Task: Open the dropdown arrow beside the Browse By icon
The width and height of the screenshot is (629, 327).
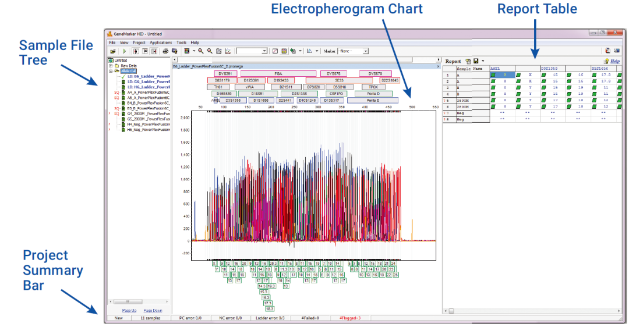Action: 300,51
